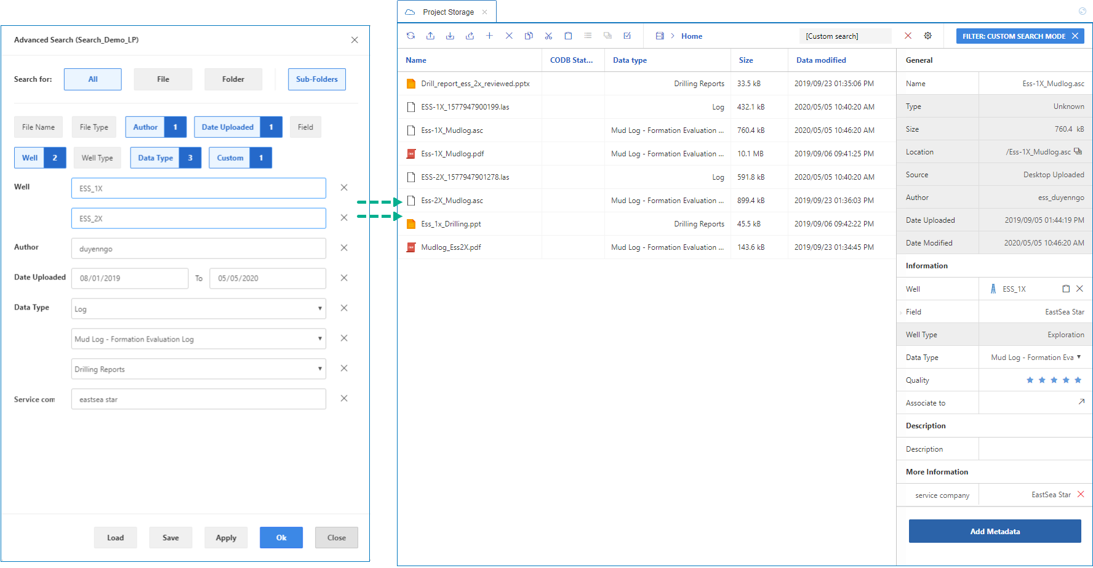1093x568 pixels.
Task: Toggle the Sub-Folders option
Action: coord(317,79)
